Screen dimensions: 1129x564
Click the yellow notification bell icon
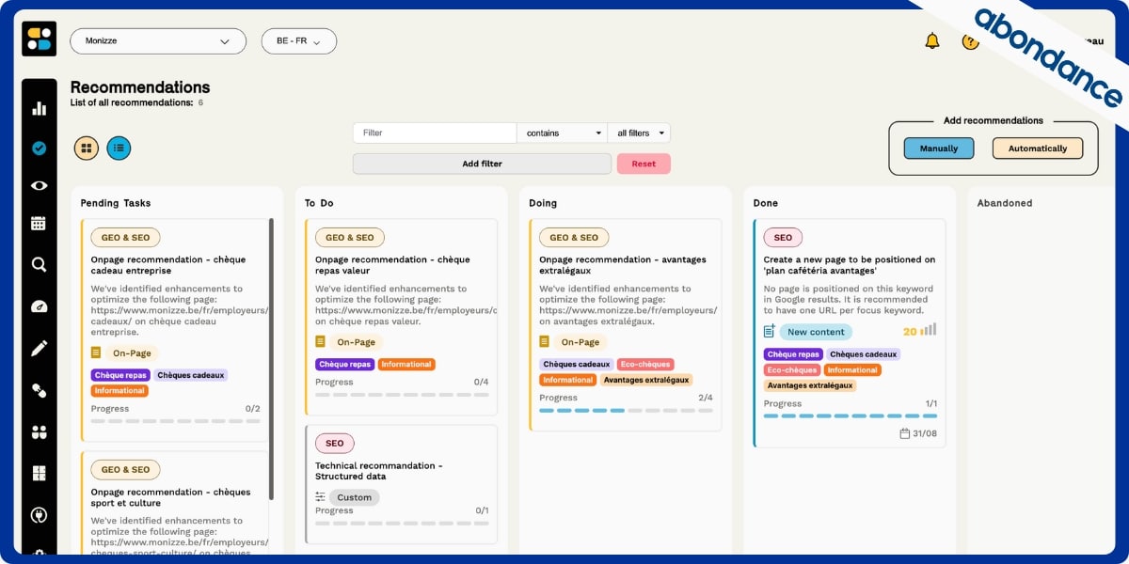pos(932,40)
